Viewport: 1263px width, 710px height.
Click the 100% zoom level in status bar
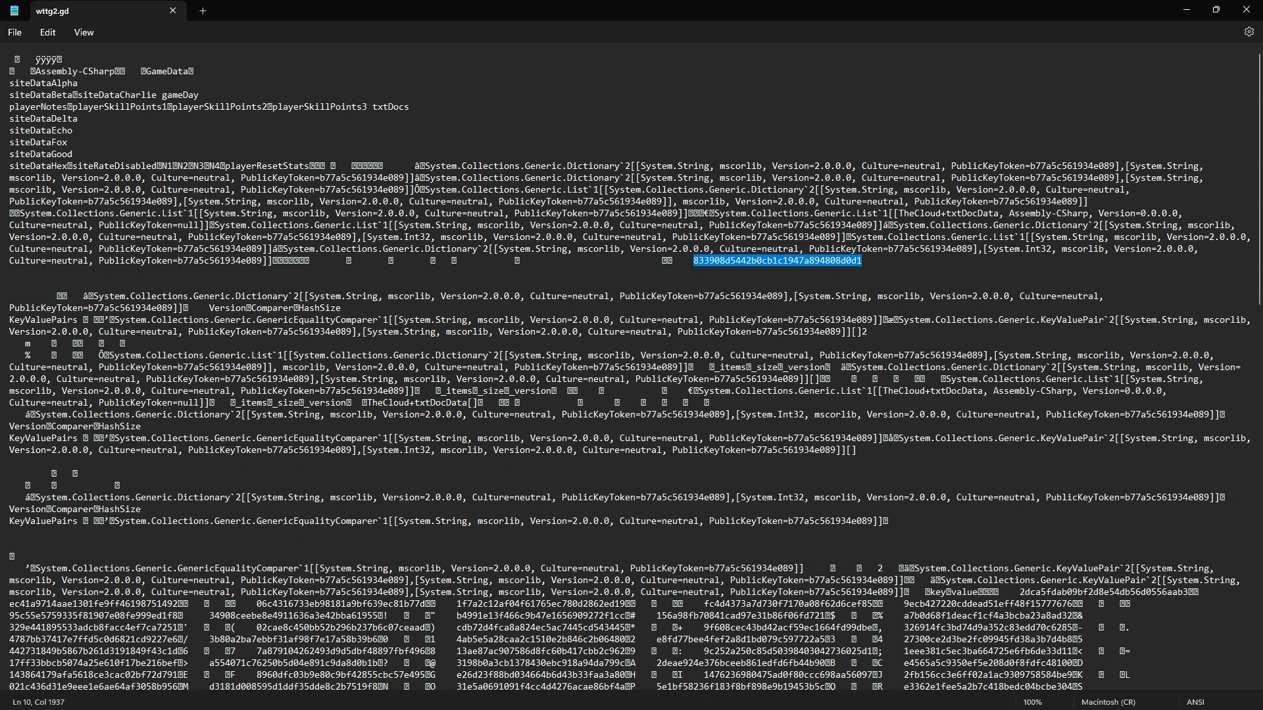(1032, 702)
